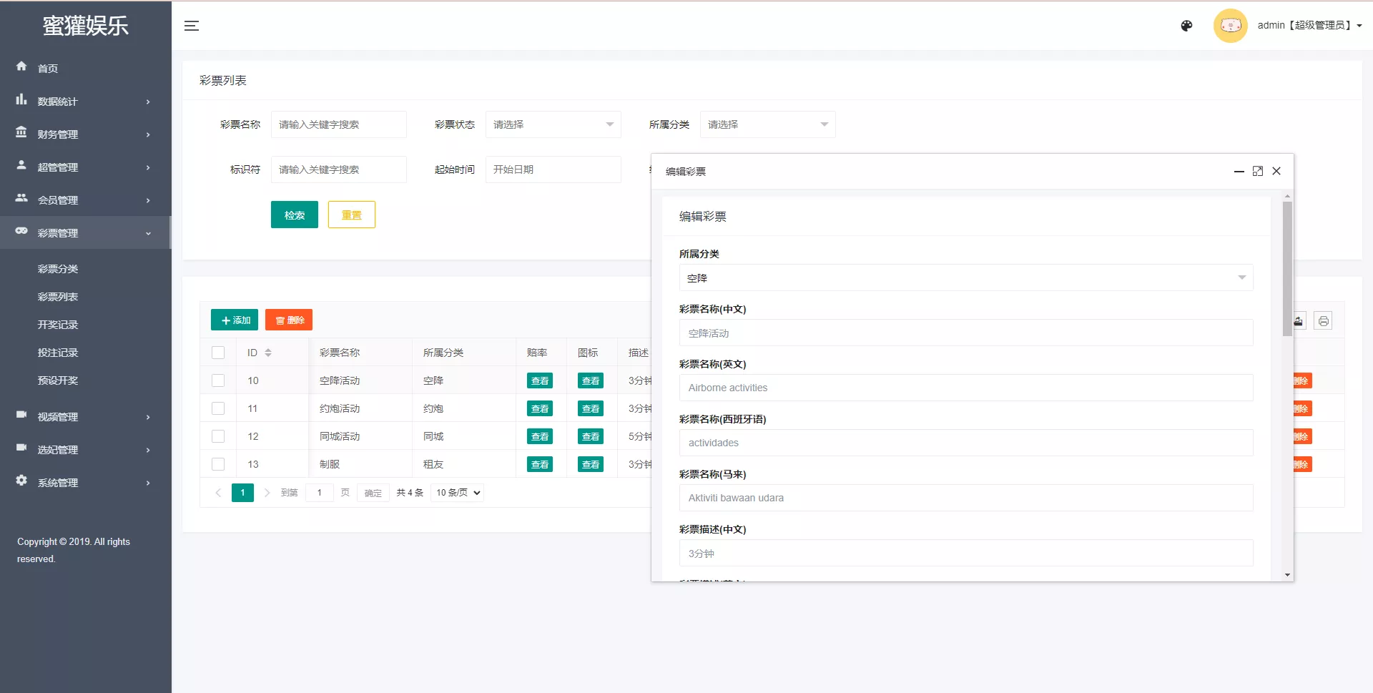Image resolution: width=1373 pixels, height=693 pixels.
Task: Check the select-all checkbox in table header
Action: pos(218,352)
